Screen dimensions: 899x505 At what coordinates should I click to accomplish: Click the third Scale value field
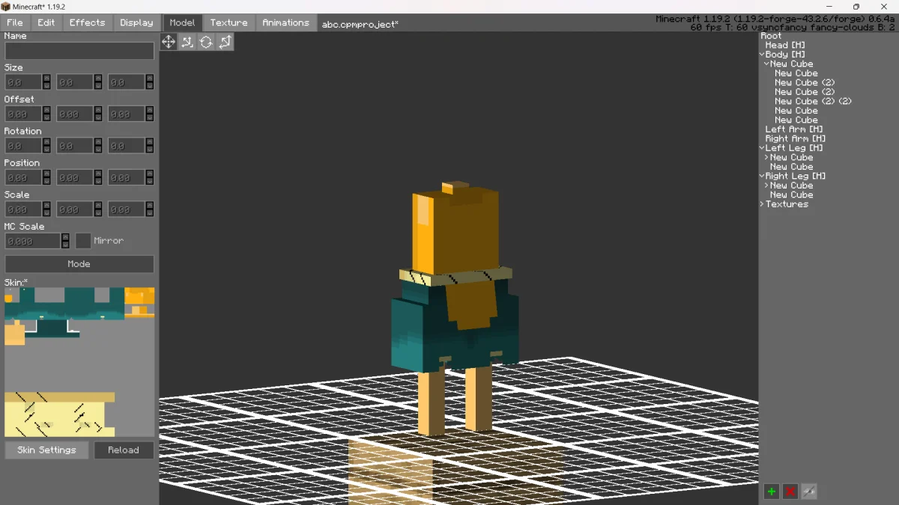point(127,209)
